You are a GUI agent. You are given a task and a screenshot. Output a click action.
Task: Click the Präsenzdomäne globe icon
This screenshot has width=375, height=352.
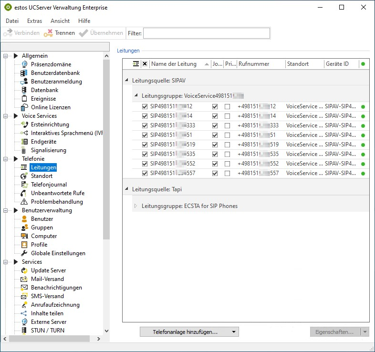[x=24, y=64]
